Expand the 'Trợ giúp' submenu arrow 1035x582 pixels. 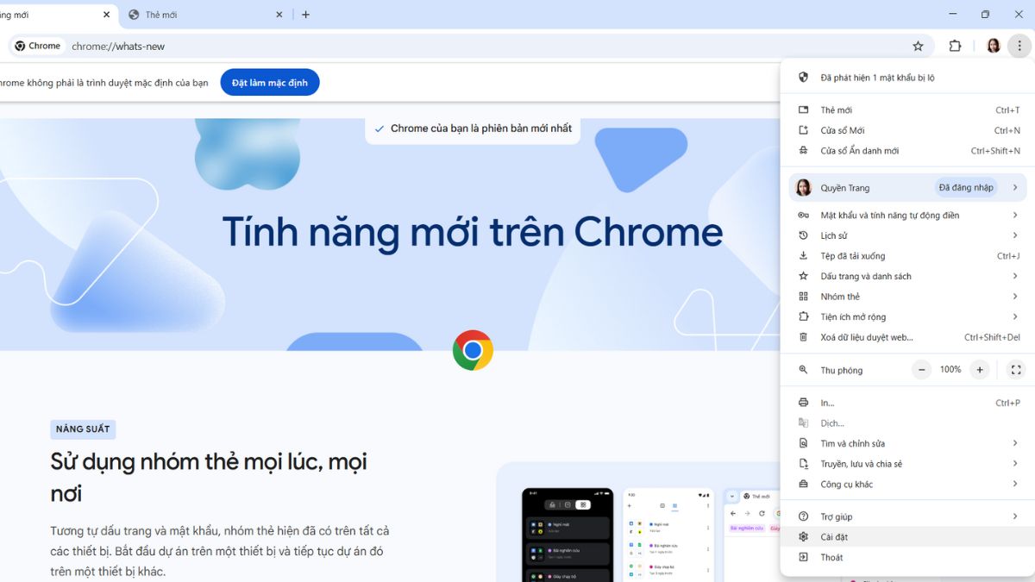[1015, 516]
